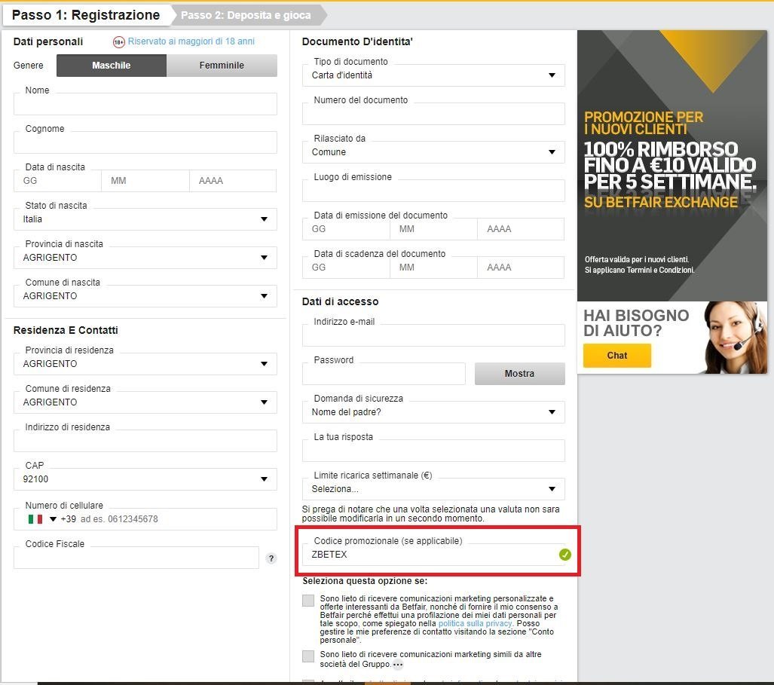Viewport: 774px width, 685px height.
Task: Select Femminile gender option
Action: pyautogui.click(x=222, y=66)
